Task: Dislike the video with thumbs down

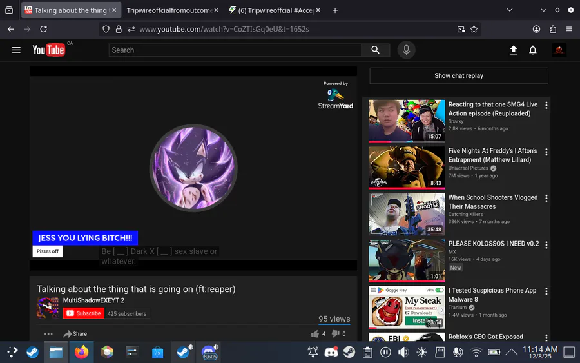Action: [336, 334]
